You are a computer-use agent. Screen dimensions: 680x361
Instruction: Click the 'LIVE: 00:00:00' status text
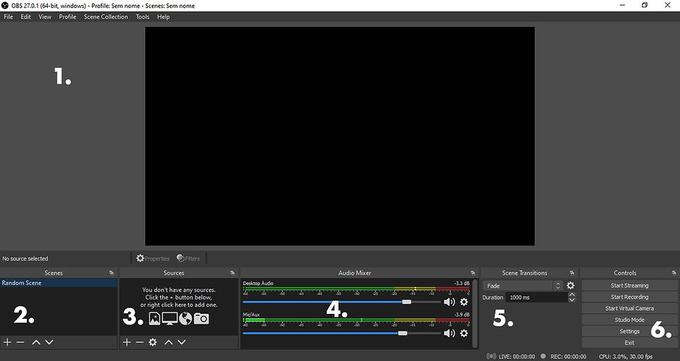[x=517, y=356]
